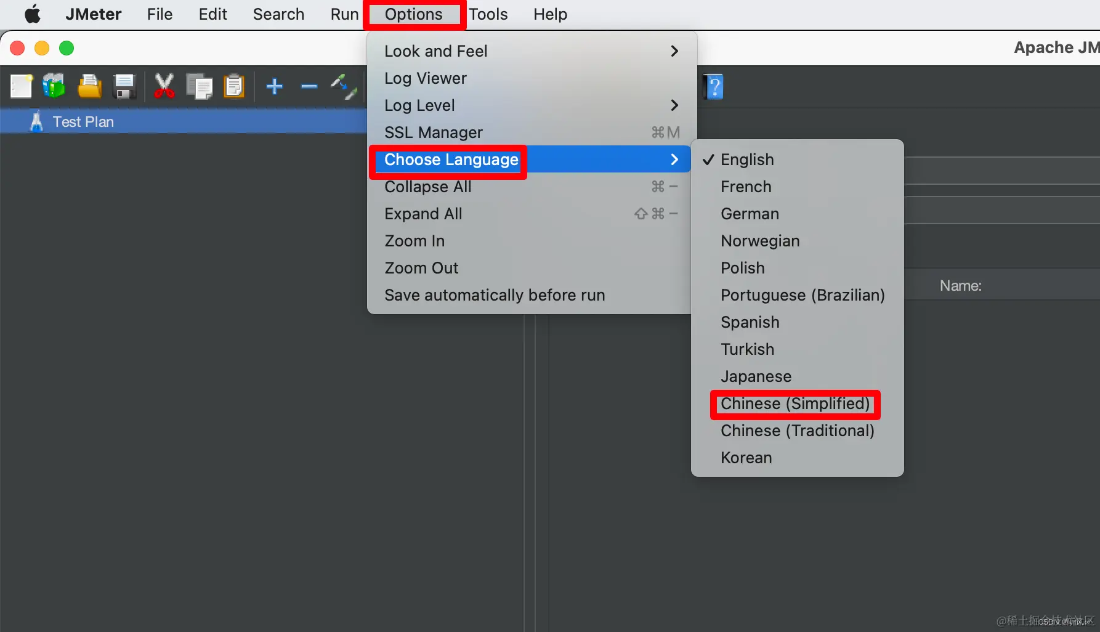Click the Help question mark icon
1100x632 pixels.
[714, 87]
